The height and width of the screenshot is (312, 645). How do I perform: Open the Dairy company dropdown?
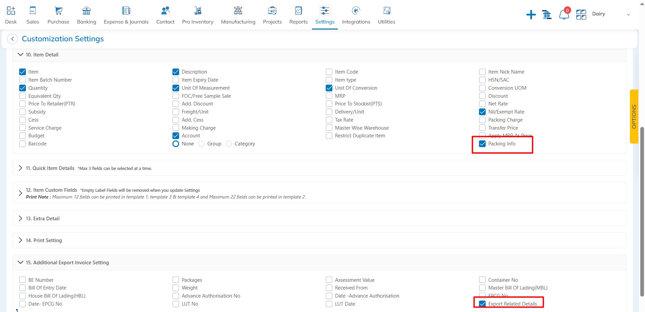pos(611,14)
